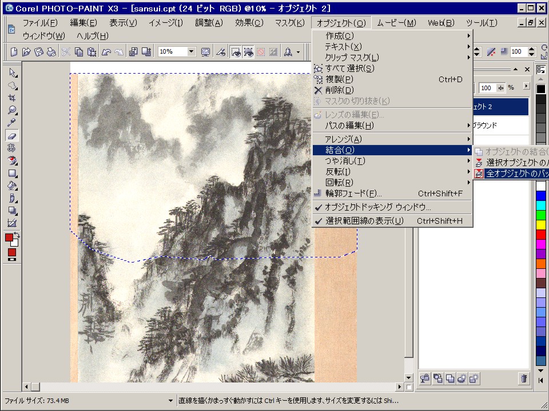Viewport: 549px width, 411px height.
Task: Expand the テキスト(X) submenu
Action: (392, 46)
